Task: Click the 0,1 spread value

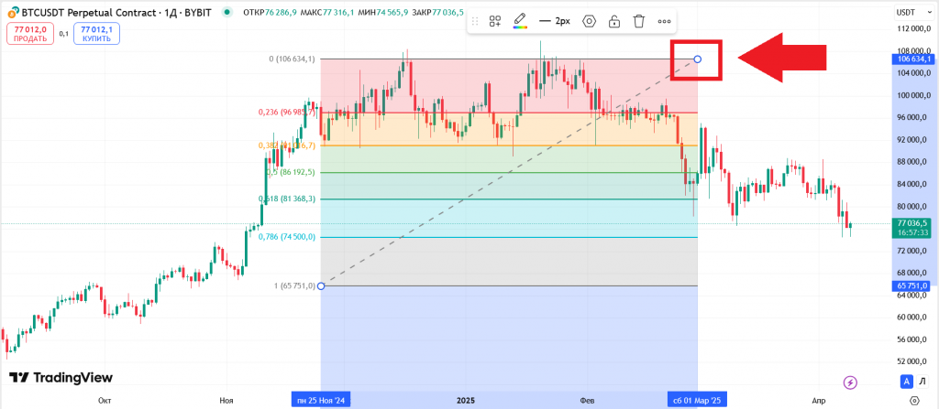Action: click(x=64, y=34)
